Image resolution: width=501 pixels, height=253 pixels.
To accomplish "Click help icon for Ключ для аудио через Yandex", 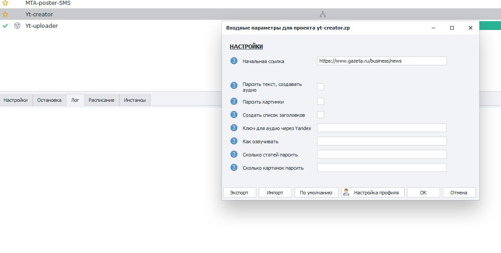I will point(234,128).
